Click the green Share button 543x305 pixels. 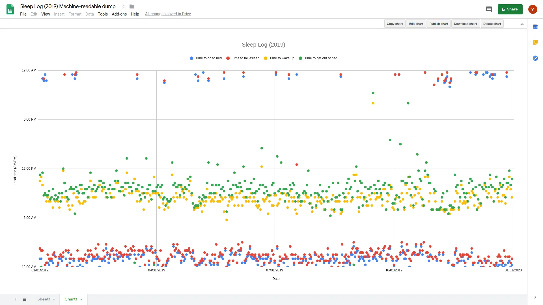click(x=510, y=9)
